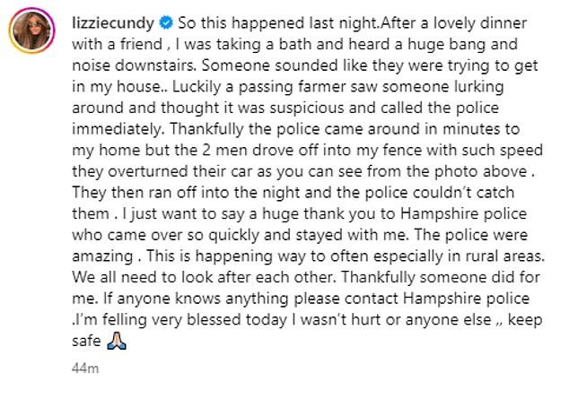Screen dimensions: 569x399
Task: Click the lizziecundy username link
Action: pos(114,23)
